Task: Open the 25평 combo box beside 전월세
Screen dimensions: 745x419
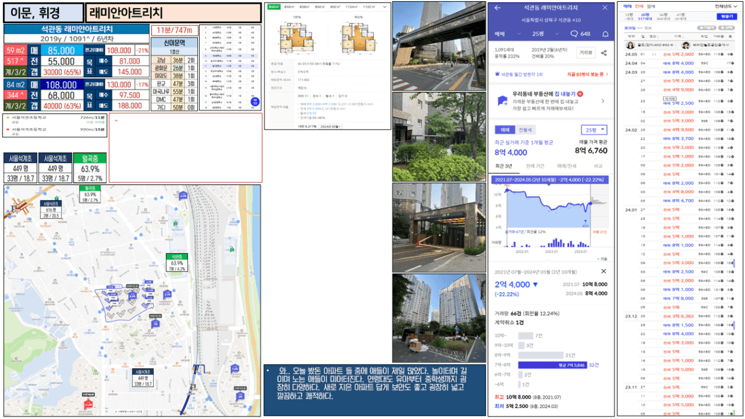Action: point(594,130)
